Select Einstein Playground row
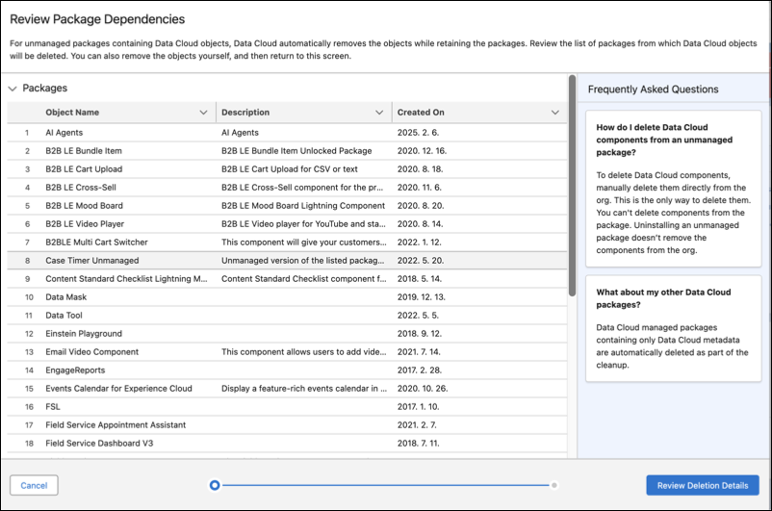The height and width of the screenshot is (511, 772). tap(287, 333)
